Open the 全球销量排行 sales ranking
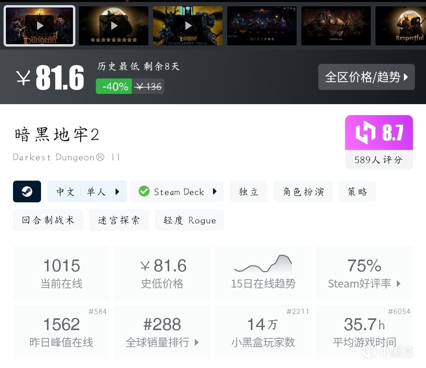The width and height of the screenshot is (426, 368). pyautogui.click(x=162, y=332)
